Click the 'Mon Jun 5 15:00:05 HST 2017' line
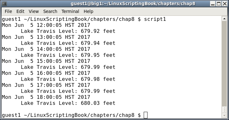 tap(46, 61)
